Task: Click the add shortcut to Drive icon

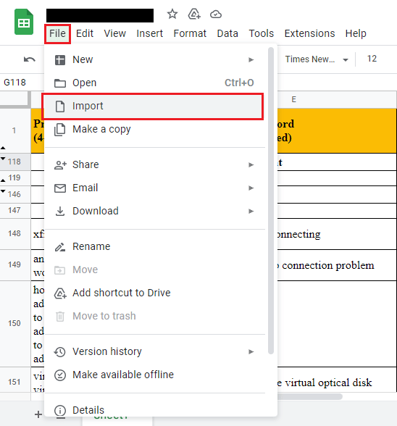Action: point(194,14)
